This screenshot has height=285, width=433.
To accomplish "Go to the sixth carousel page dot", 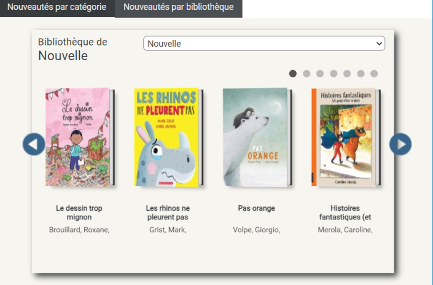I will pyautogui.click(x=361, y=74).
